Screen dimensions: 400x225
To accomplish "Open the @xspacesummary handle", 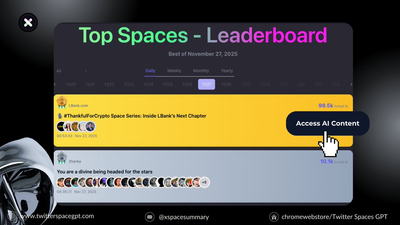I will 184,217.
